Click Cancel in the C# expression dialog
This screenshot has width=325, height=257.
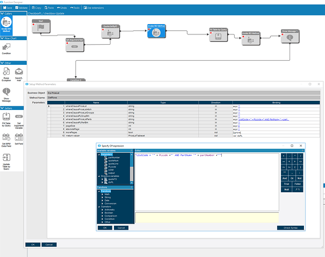point(121,228)
